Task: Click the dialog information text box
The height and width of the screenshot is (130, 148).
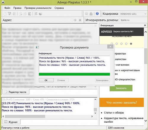Action: [x=74, y=64]
